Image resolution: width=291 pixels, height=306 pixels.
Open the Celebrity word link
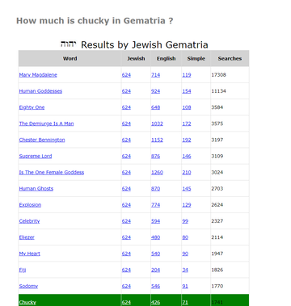tap(29, 221)
